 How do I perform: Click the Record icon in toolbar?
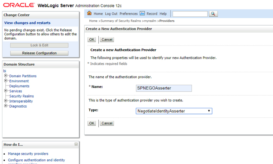click(x=142, y=13)
